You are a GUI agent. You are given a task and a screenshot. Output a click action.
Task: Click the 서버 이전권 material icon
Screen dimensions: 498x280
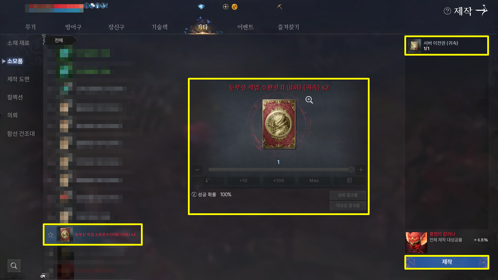[414, 46]
